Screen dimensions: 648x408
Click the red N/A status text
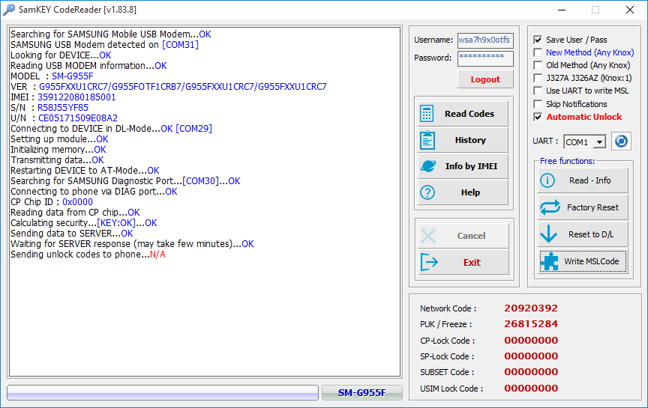click(157, 255)
